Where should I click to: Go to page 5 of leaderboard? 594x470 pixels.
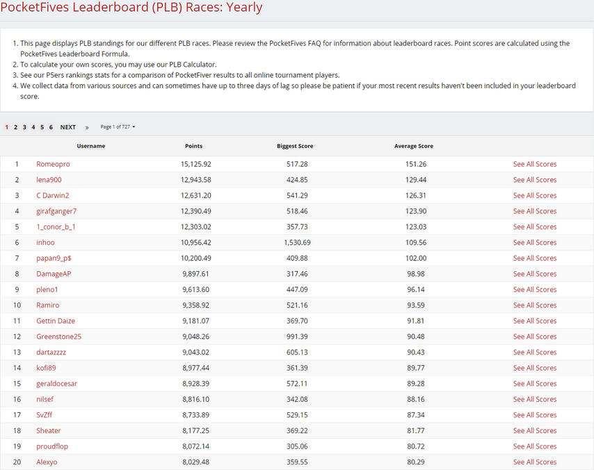pyautogui.click(x=42, y=127)
